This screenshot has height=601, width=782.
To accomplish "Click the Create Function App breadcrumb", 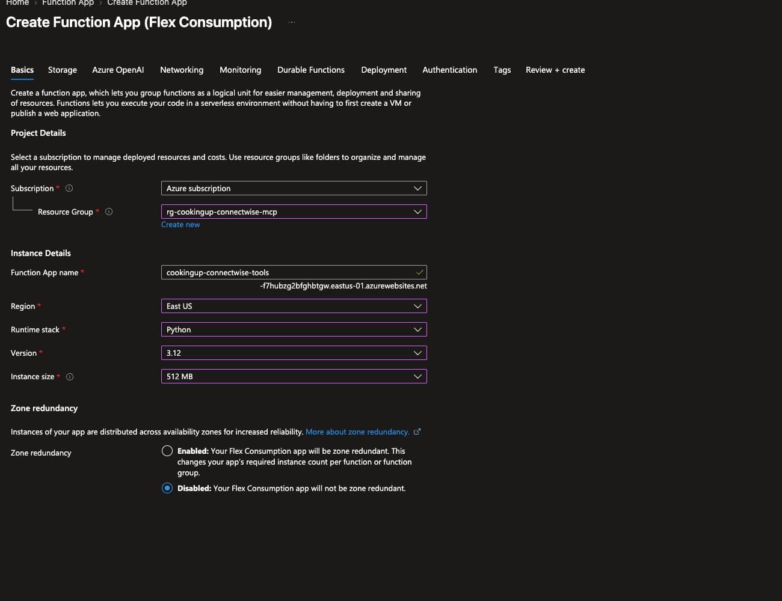I will coord(147,2).
